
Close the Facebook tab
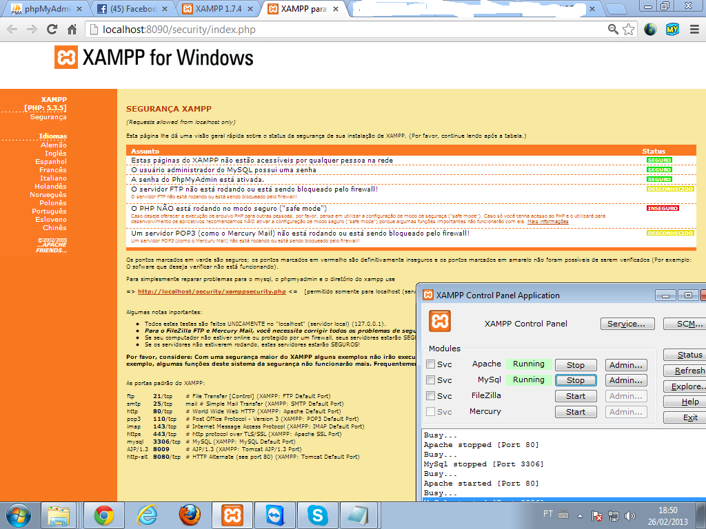pyautogui.click(x=165, y=9)
